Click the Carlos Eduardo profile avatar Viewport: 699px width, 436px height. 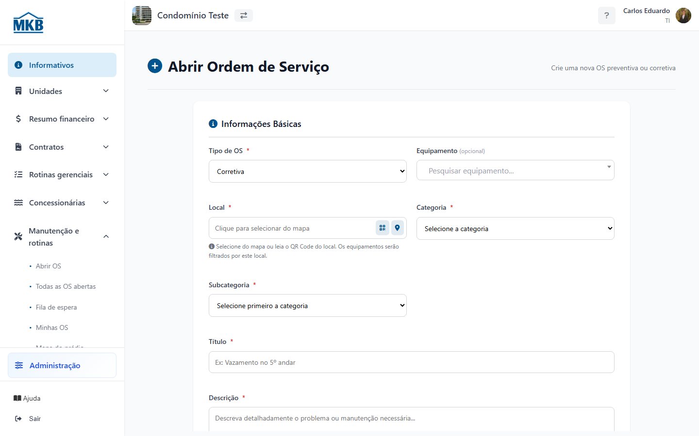[683, 16]
